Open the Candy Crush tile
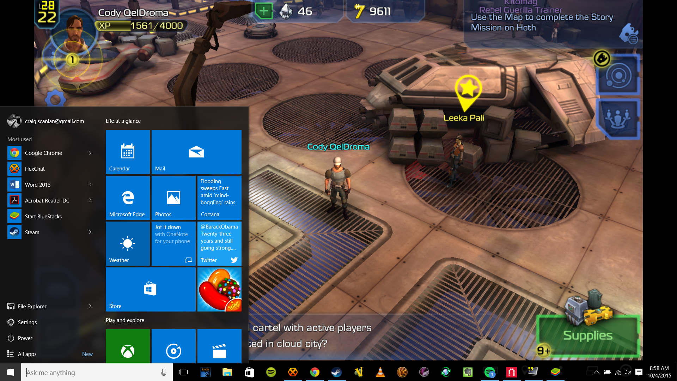677x381 pixels. pos(219,289)
